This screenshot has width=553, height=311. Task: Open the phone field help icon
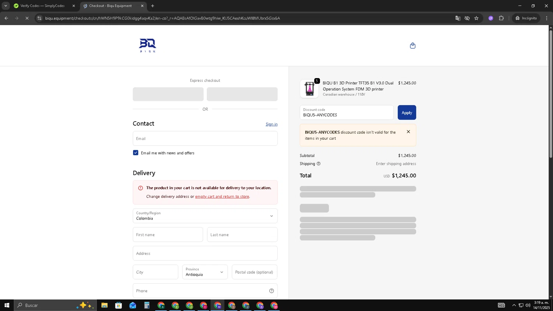click(271, 291)
